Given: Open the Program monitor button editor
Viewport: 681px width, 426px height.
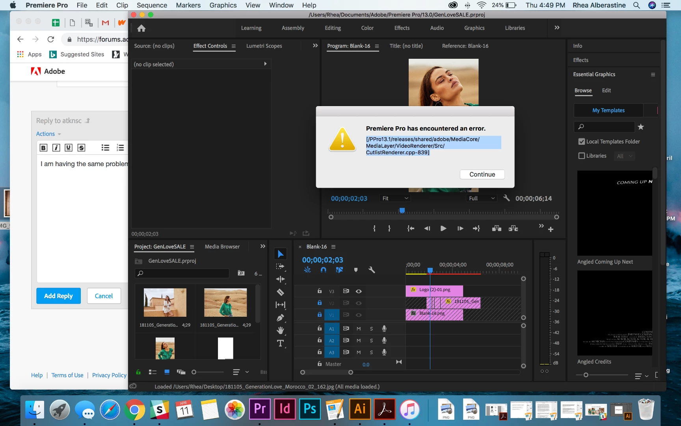Looking at the screenshot, I should (x=551, y=229).
